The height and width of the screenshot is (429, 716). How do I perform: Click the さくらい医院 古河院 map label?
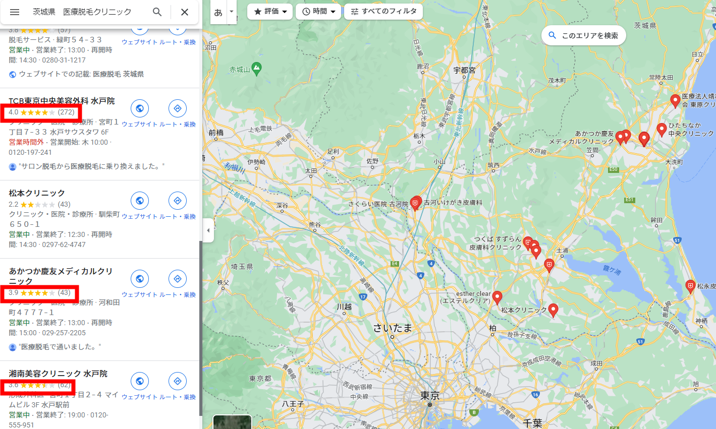pos(378,204)
